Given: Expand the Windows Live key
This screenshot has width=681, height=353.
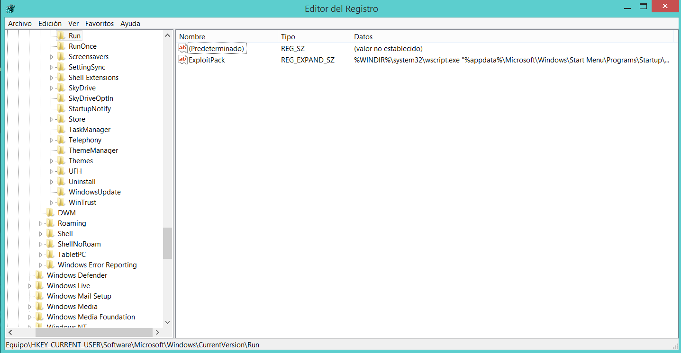Looking at the screenshot, I should point(30,286).
